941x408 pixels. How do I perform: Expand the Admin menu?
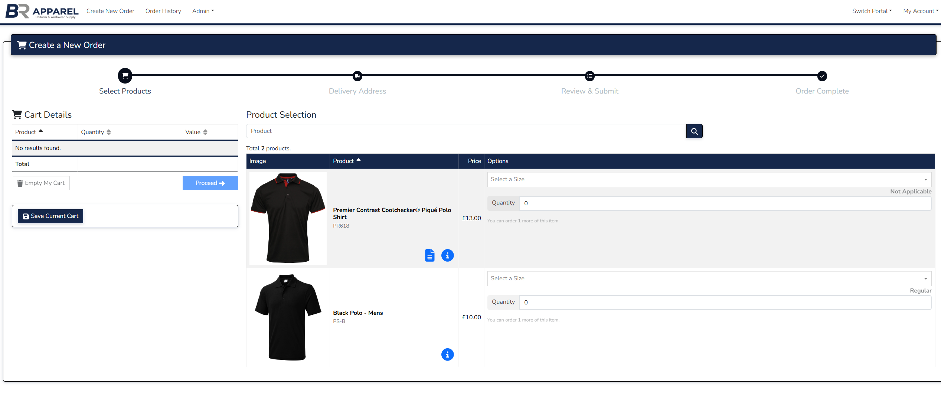click(x=203, y=11)
